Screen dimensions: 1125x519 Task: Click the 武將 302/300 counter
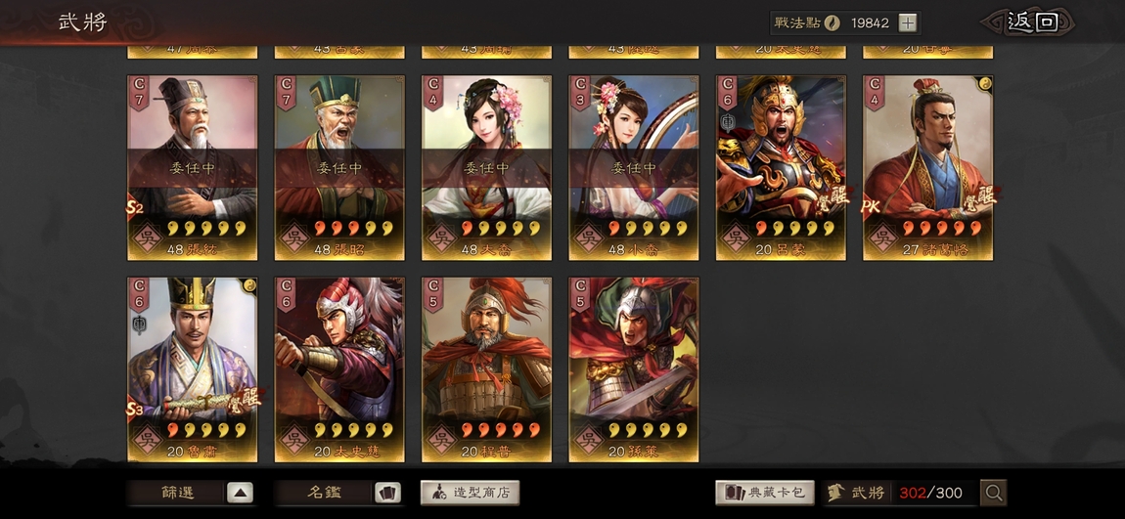899,493
